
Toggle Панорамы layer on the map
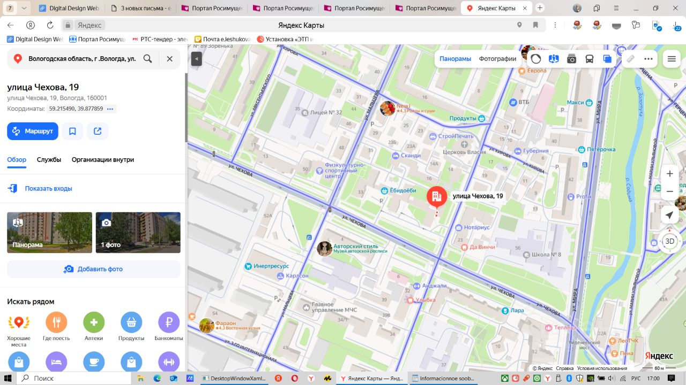click(x=455, y=59)
